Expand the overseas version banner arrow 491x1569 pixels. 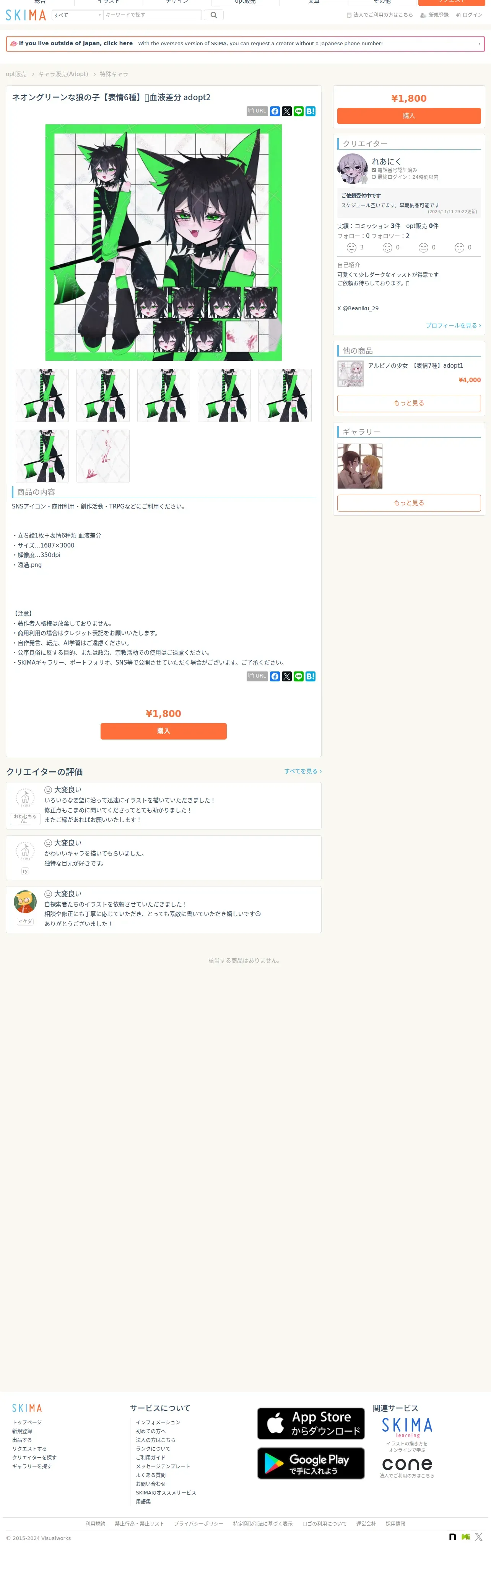[x=479, y=44]
